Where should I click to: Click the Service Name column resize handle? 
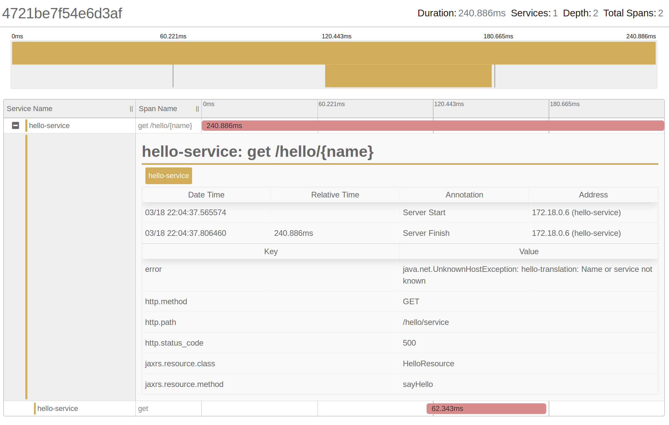[x=131, y=109]
